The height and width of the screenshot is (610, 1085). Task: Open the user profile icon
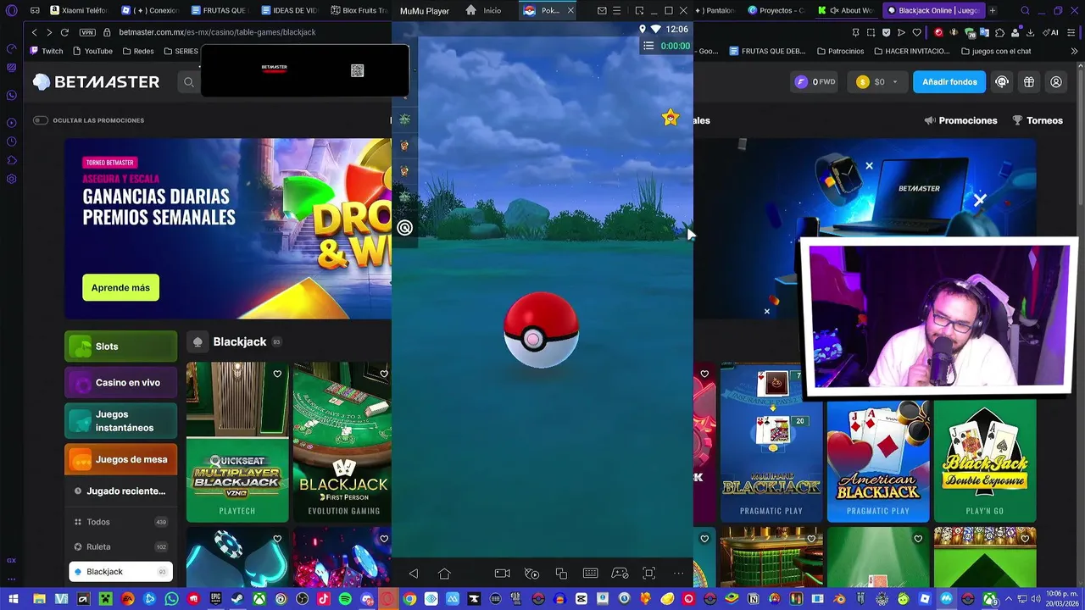(1056, 82)
